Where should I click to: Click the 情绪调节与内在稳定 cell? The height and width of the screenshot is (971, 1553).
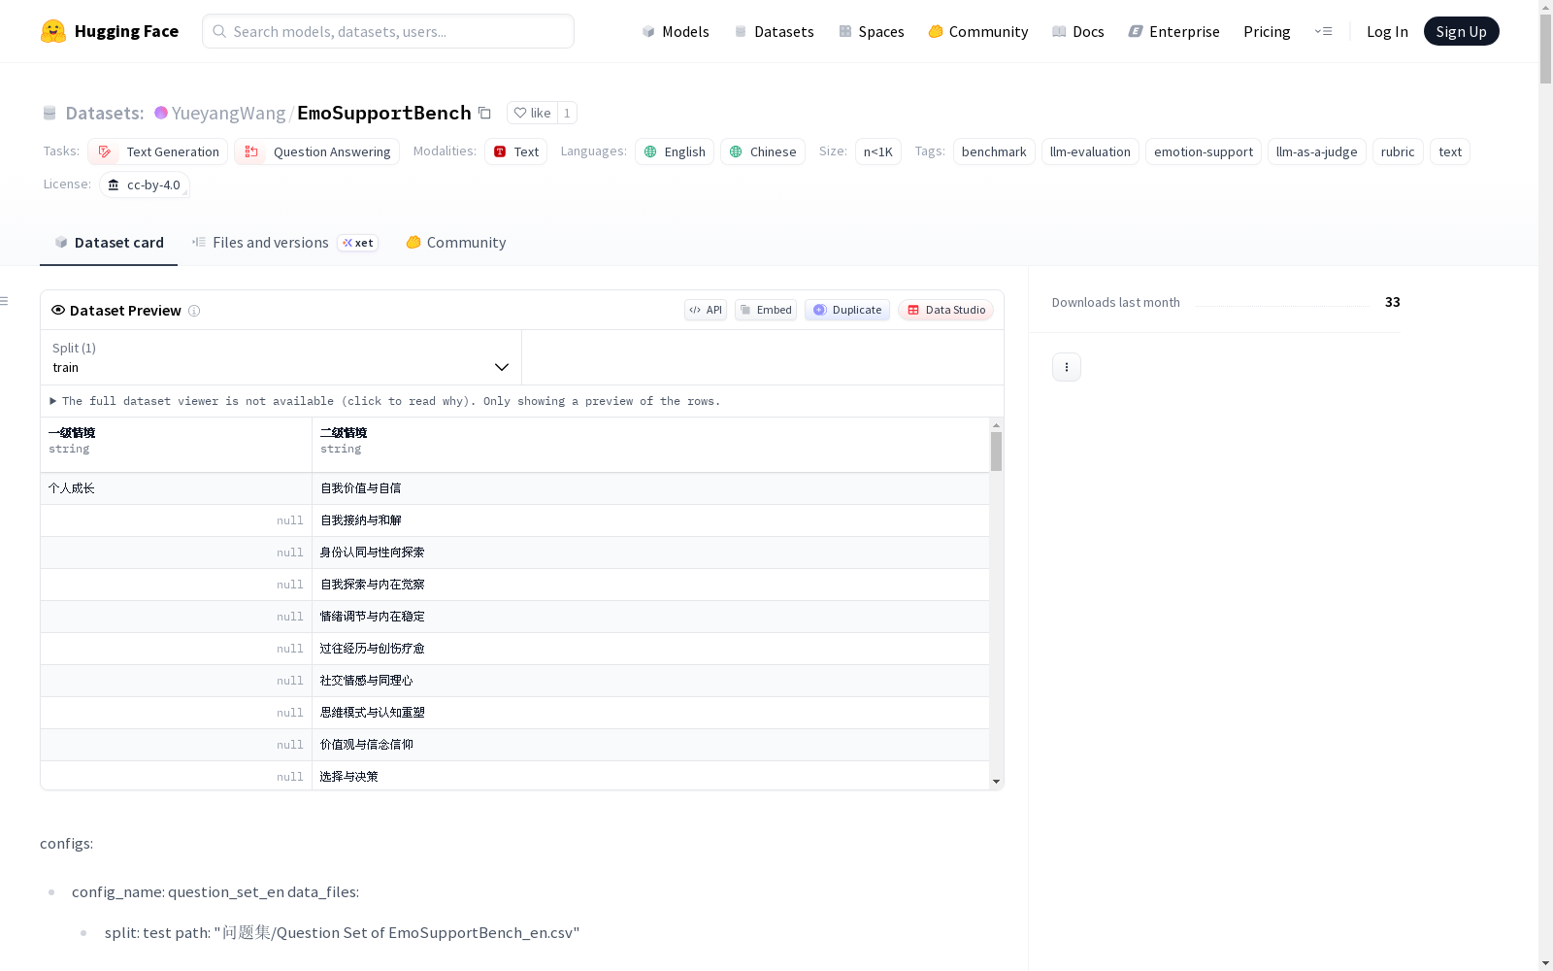[650, 617]
